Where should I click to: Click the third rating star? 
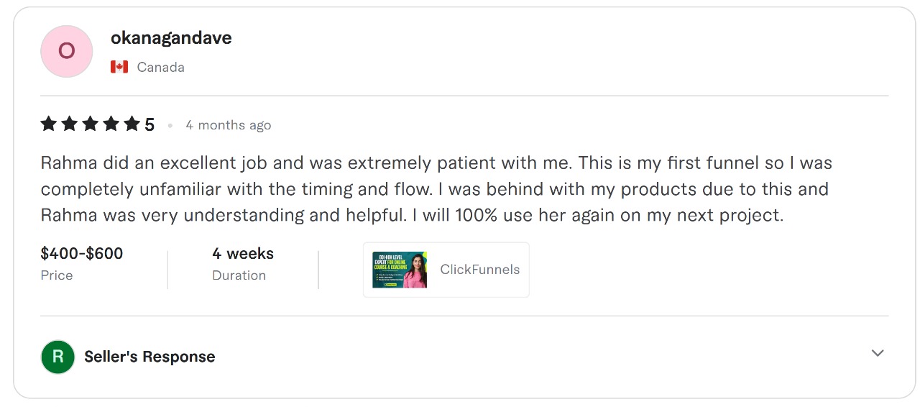click(91, 124)
